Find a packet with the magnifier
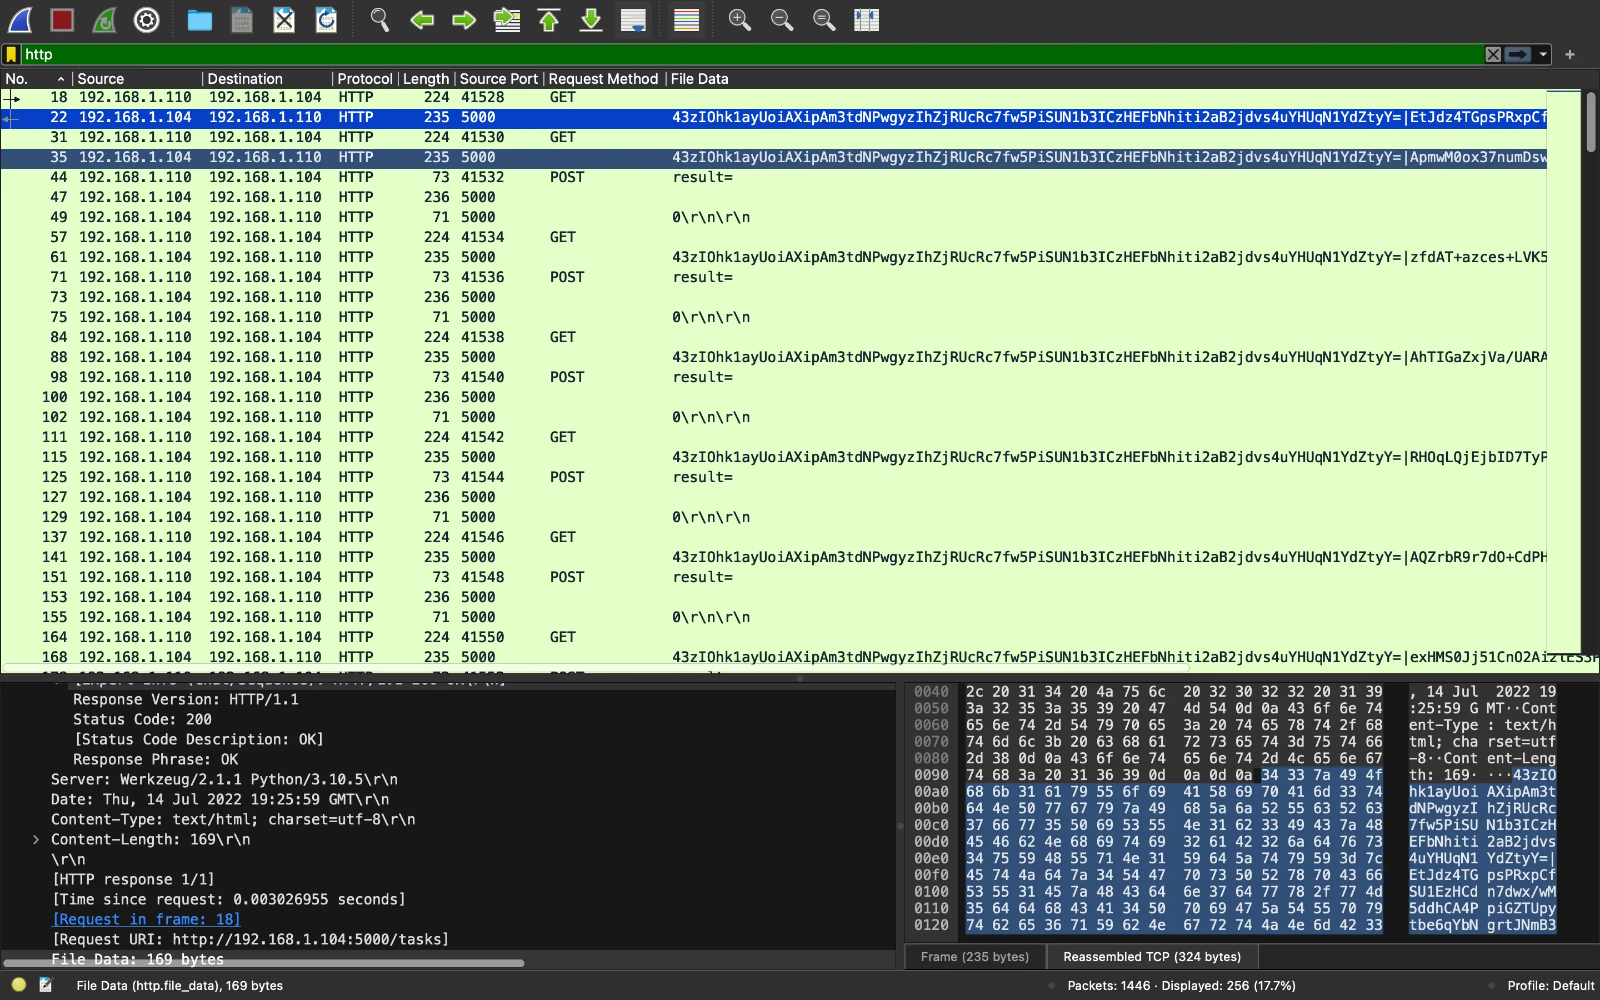Image resolution: width=1600 pixels, height=1000 pixels. click(x=379, y=20)
